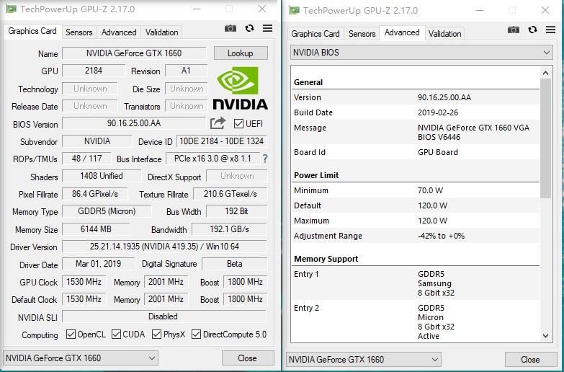Click the Driver Version field

coord(164,247)
